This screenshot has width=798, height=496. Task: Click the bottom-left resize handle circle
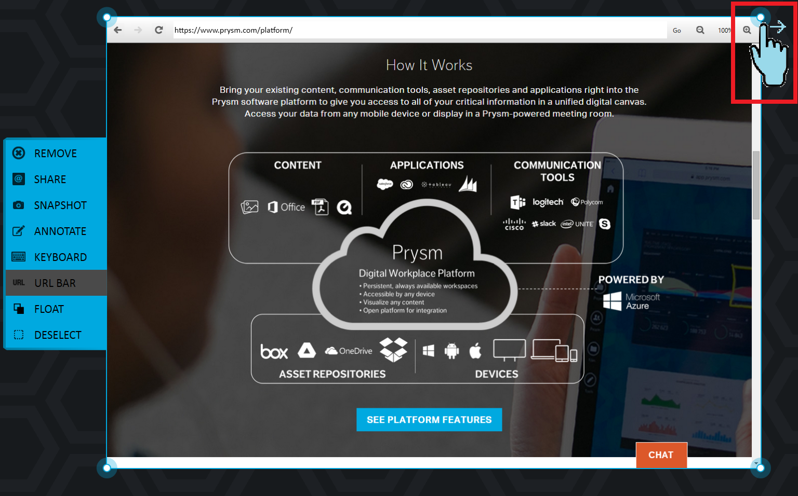coord(107,468)
